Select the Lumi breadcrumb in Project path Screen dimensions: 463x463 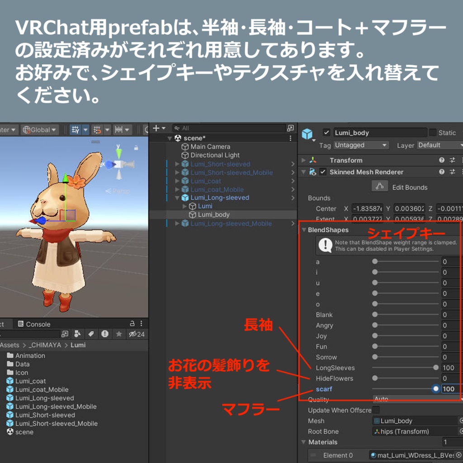click(x=78, y=345)
